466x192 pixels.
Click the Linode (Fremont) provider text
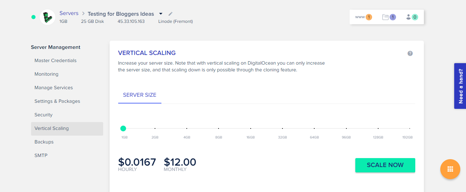[x=176, y=21]
